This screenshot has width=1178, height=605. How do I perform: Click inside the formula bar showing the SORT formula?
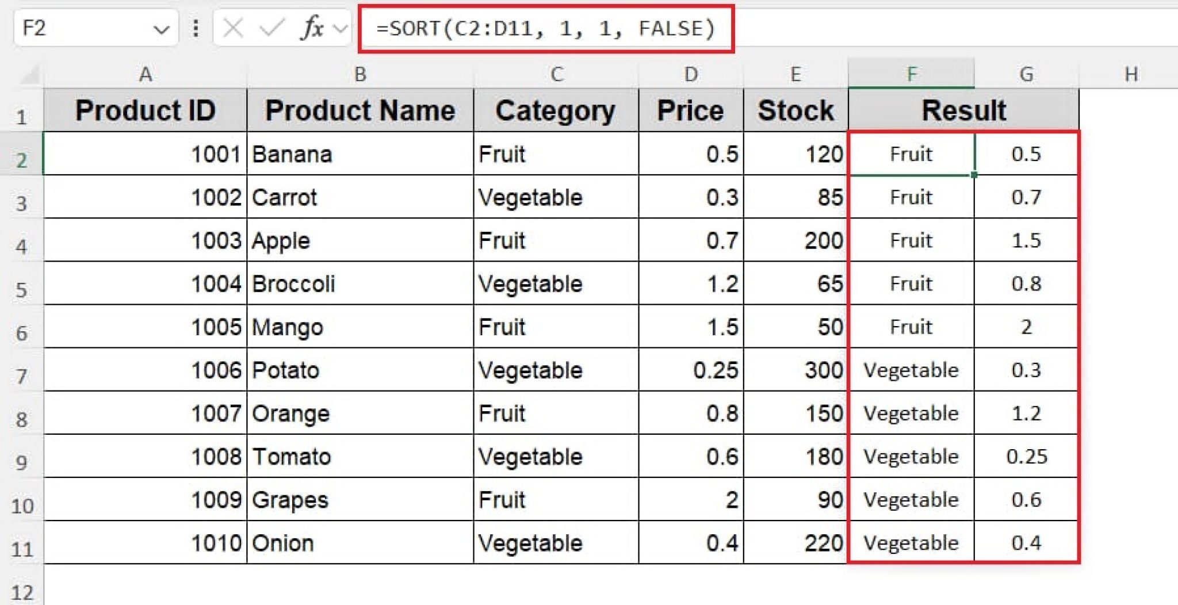pyautogui.click(x=546, y=27)
